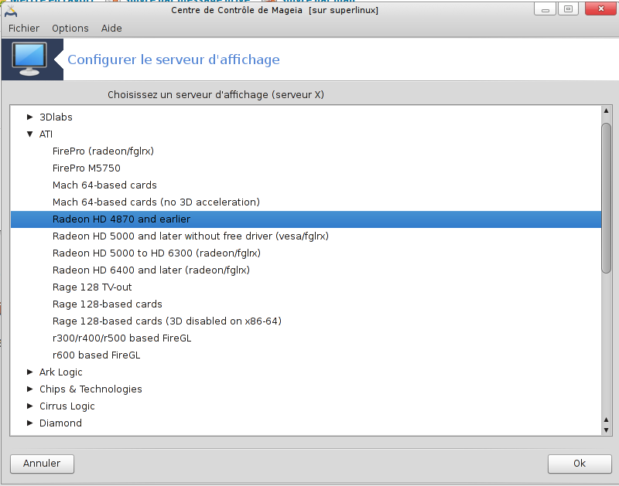Click the Cirrus Logic label
Viewport: 619px width, 486px height.
click(x=67, y=406)
